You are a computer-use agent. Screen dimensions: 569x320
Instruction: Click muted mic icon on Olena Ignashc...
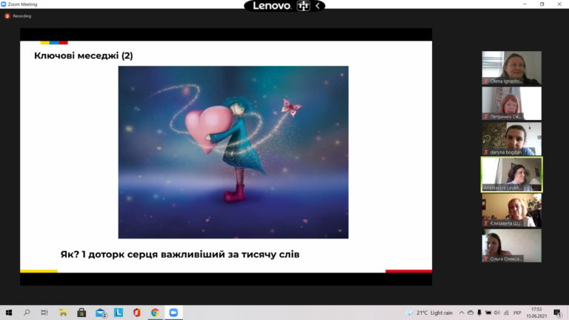[486, 81]
